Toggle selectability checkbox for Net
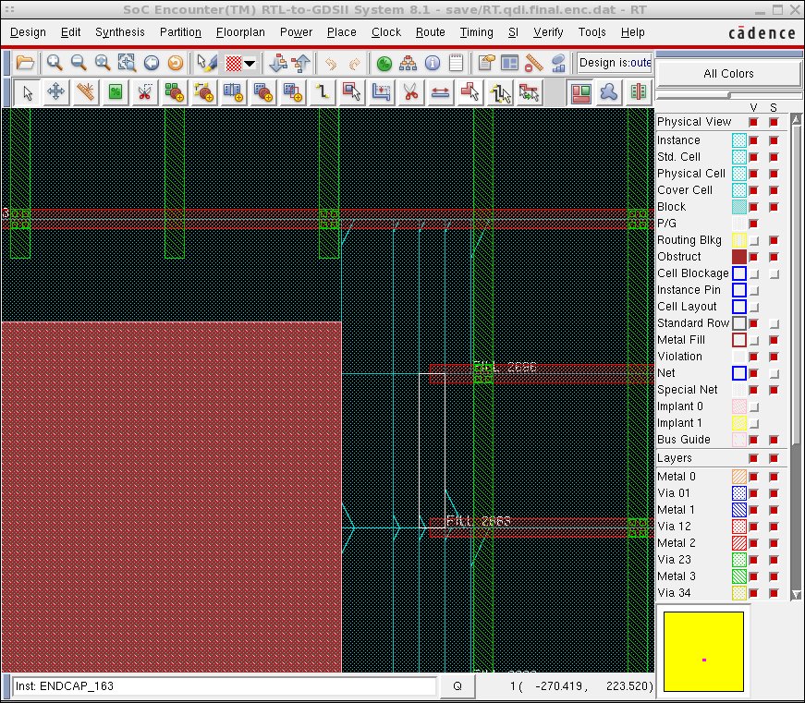The width and height of the screenshot is (805, 703). [775, 373]
